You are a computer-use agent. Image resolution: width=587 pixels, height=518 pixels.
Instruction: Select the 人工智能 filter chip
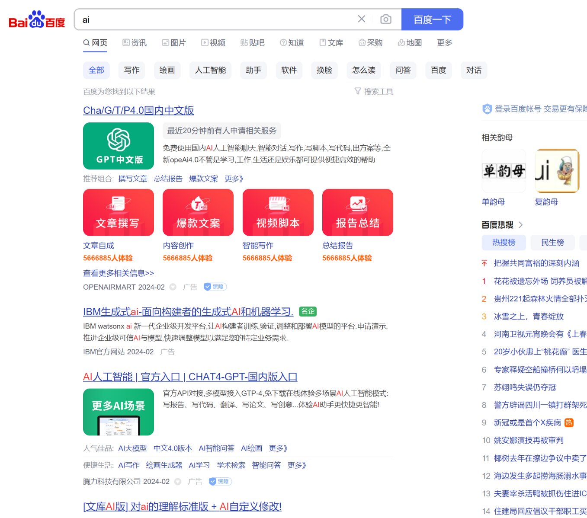coord(210,70)
